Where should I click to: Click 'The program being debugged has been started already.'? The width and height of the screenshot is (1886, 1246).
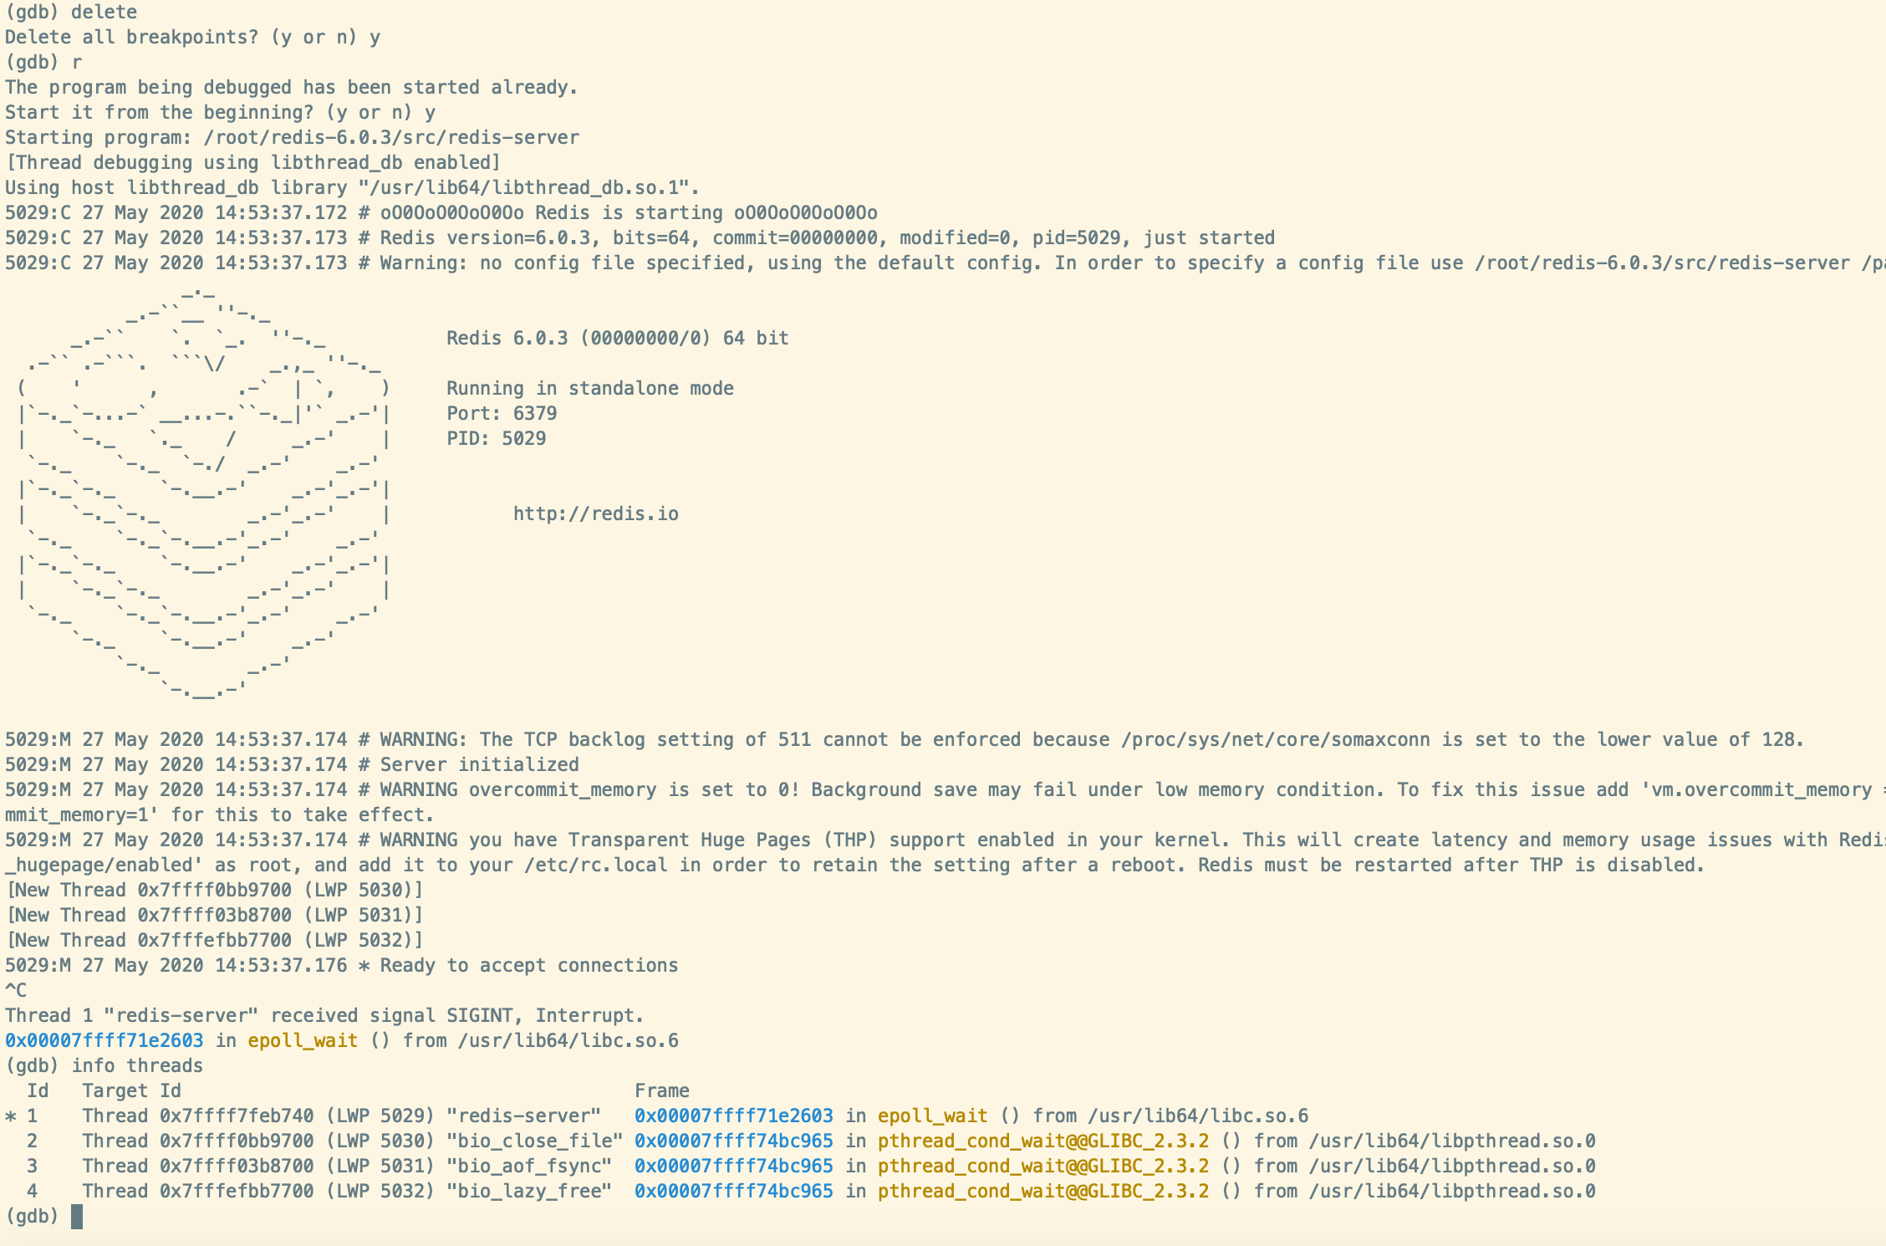(x=291, y=88)
